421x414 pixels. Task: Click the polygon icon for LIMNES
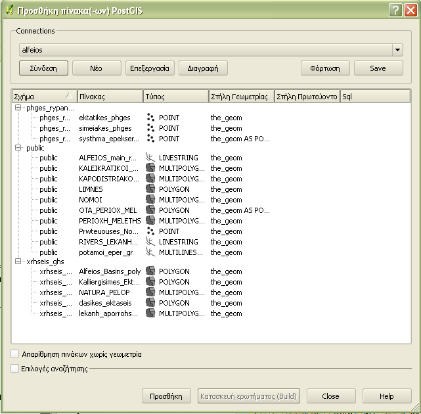(x=150, y=189)
